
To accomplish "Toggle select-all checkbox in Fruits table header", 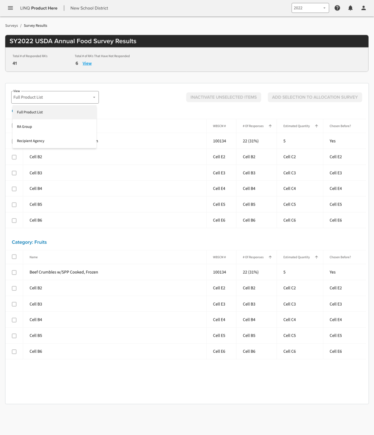I will (x=14, y=257).
